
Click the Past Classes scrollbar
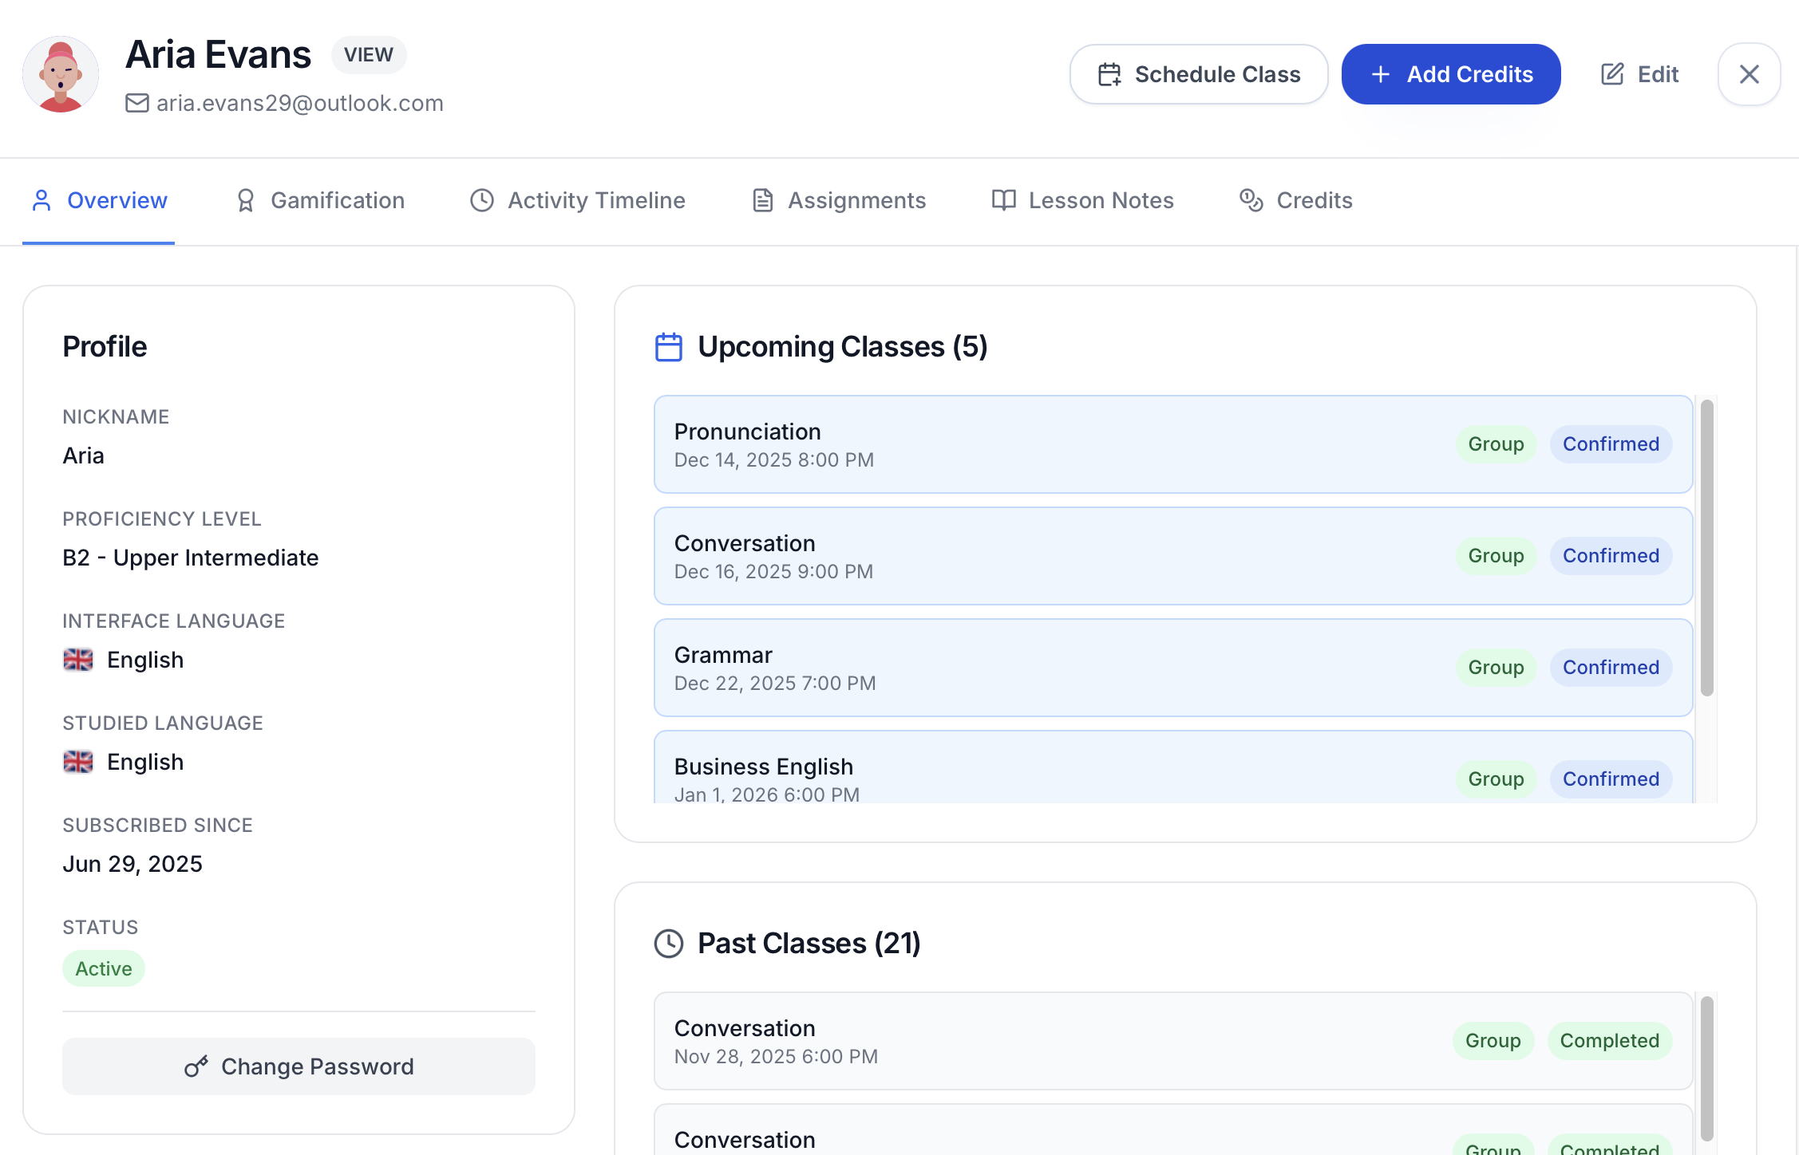pyautogui.click(x=1706, y=1069)
